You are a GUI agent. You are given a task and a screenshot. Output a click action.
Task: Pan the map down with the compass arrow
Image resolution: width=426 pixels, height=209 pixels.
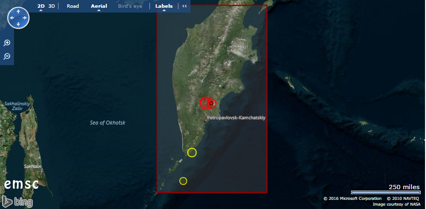pyautogui.click(x=18, y=24)
